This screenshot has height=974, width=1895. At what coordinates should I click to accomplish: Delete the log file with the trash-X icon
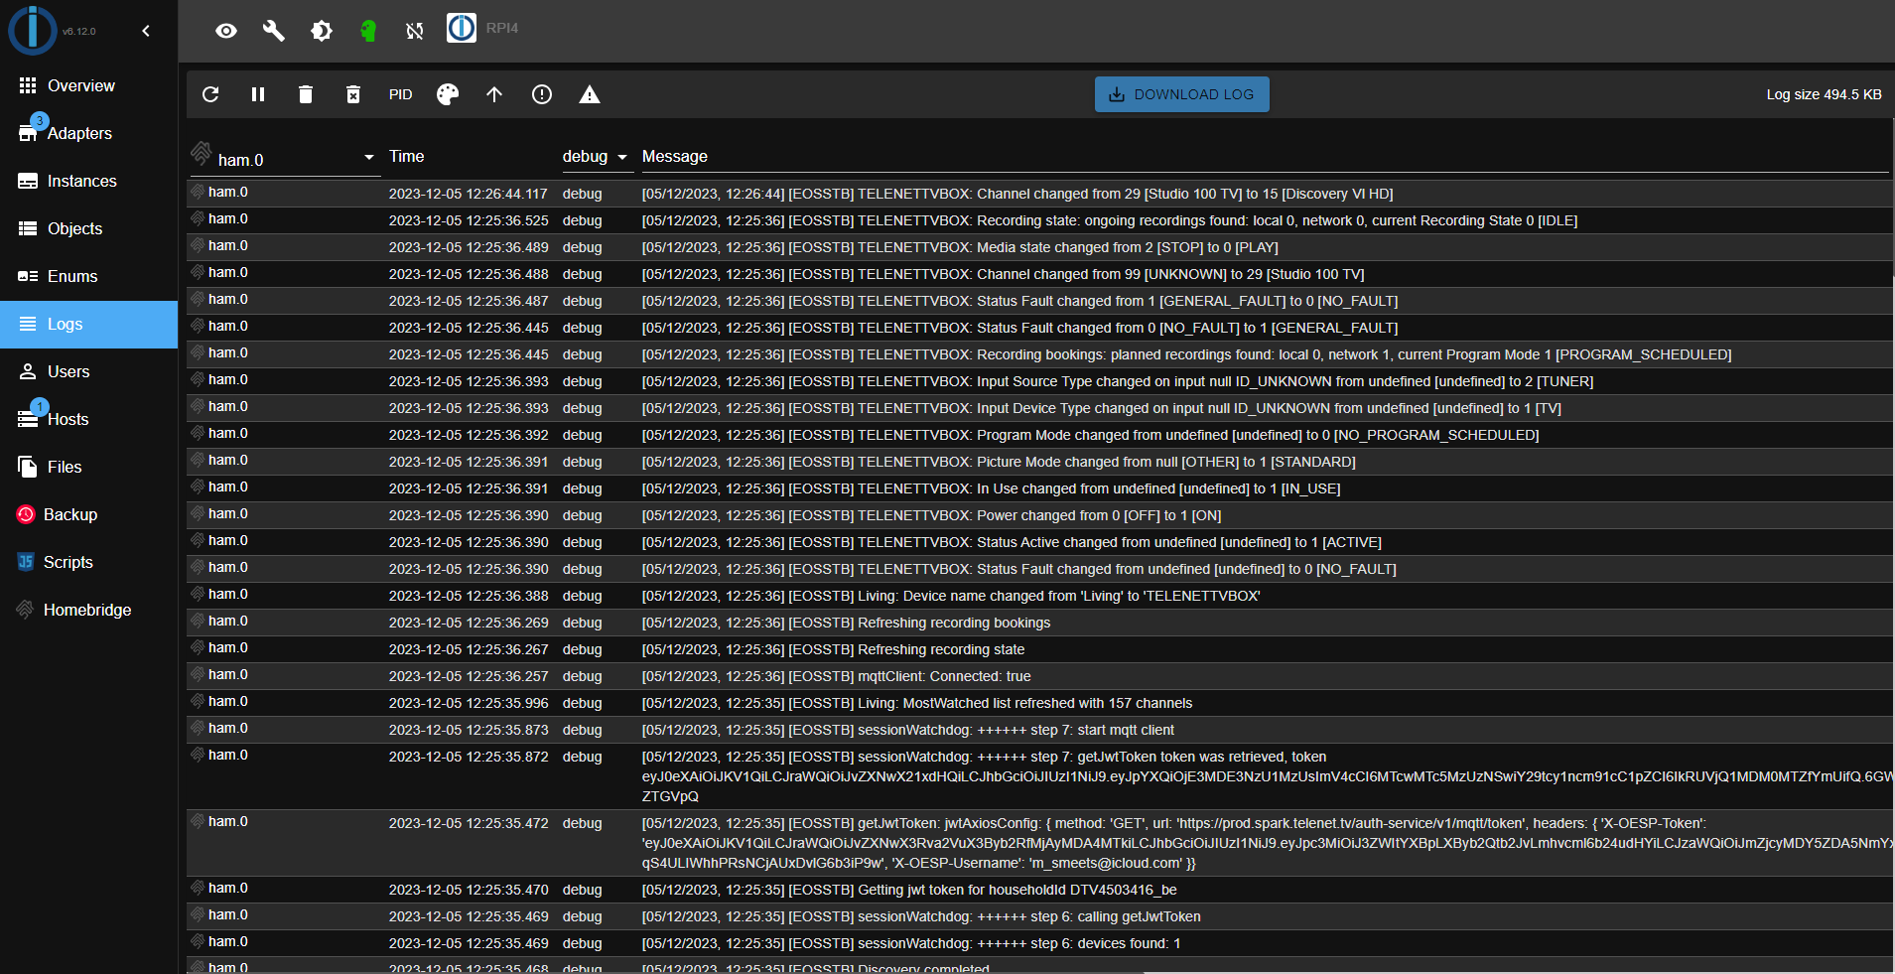coord(353,94)
